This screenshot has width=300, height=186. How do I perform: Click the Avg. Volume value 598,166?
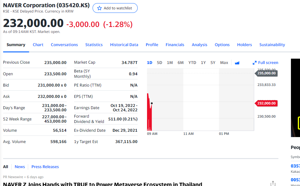click(x=58, y=142)
